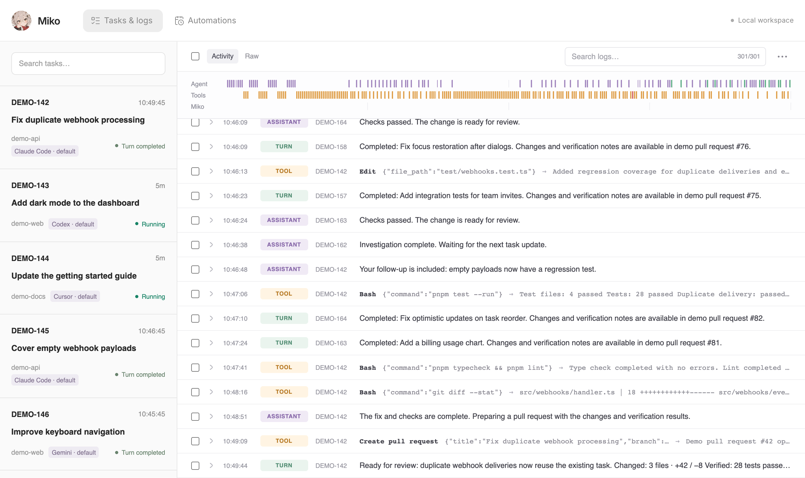Toggle the select-all logs checkbox
The image size is (805, 478).
tap(195, 56)
